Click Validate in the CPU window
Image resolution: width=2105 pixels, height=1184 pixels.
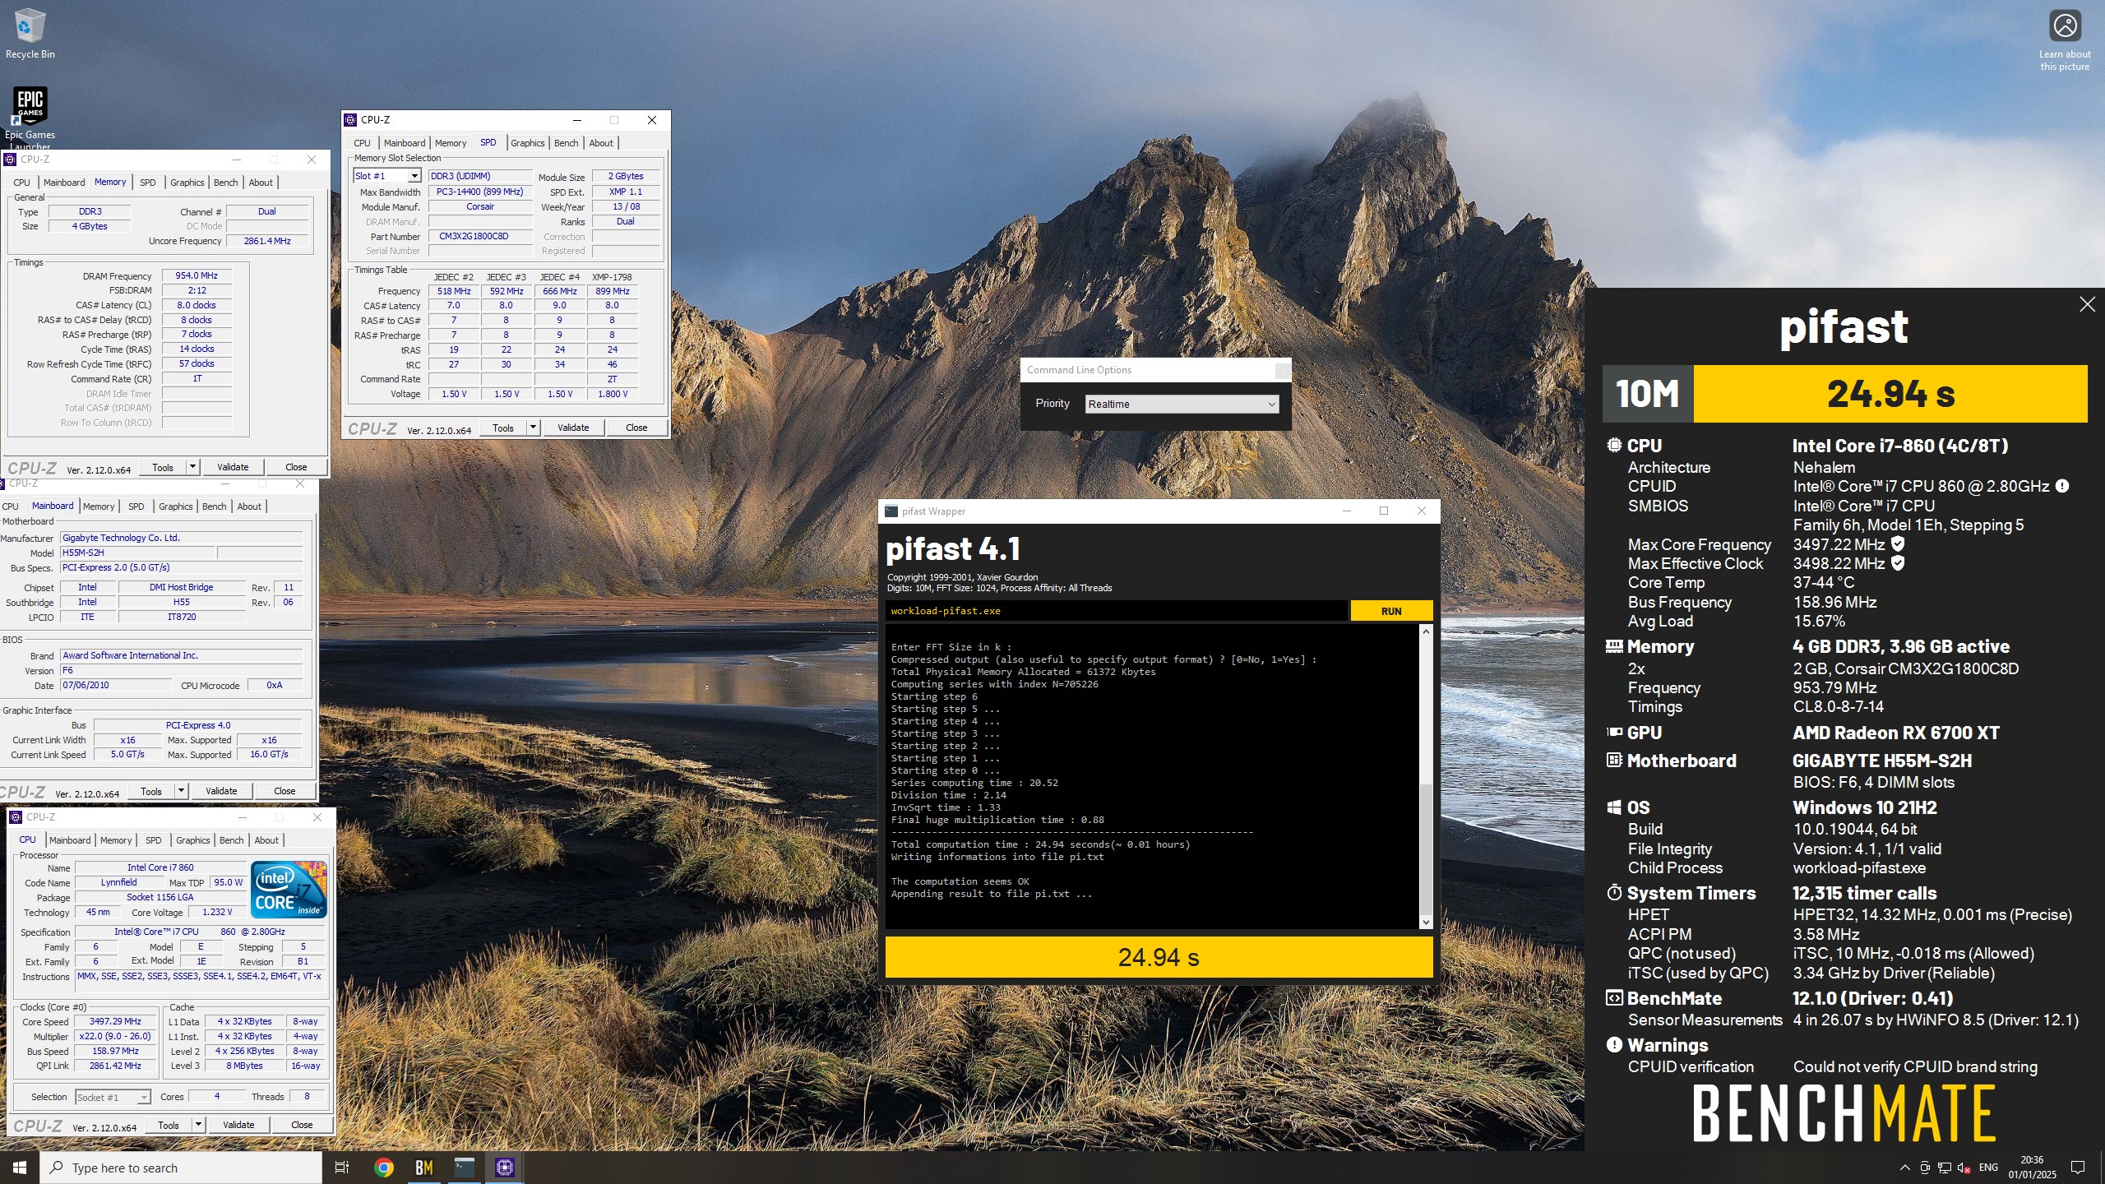pyautogui.click(x=238, y=1125)
